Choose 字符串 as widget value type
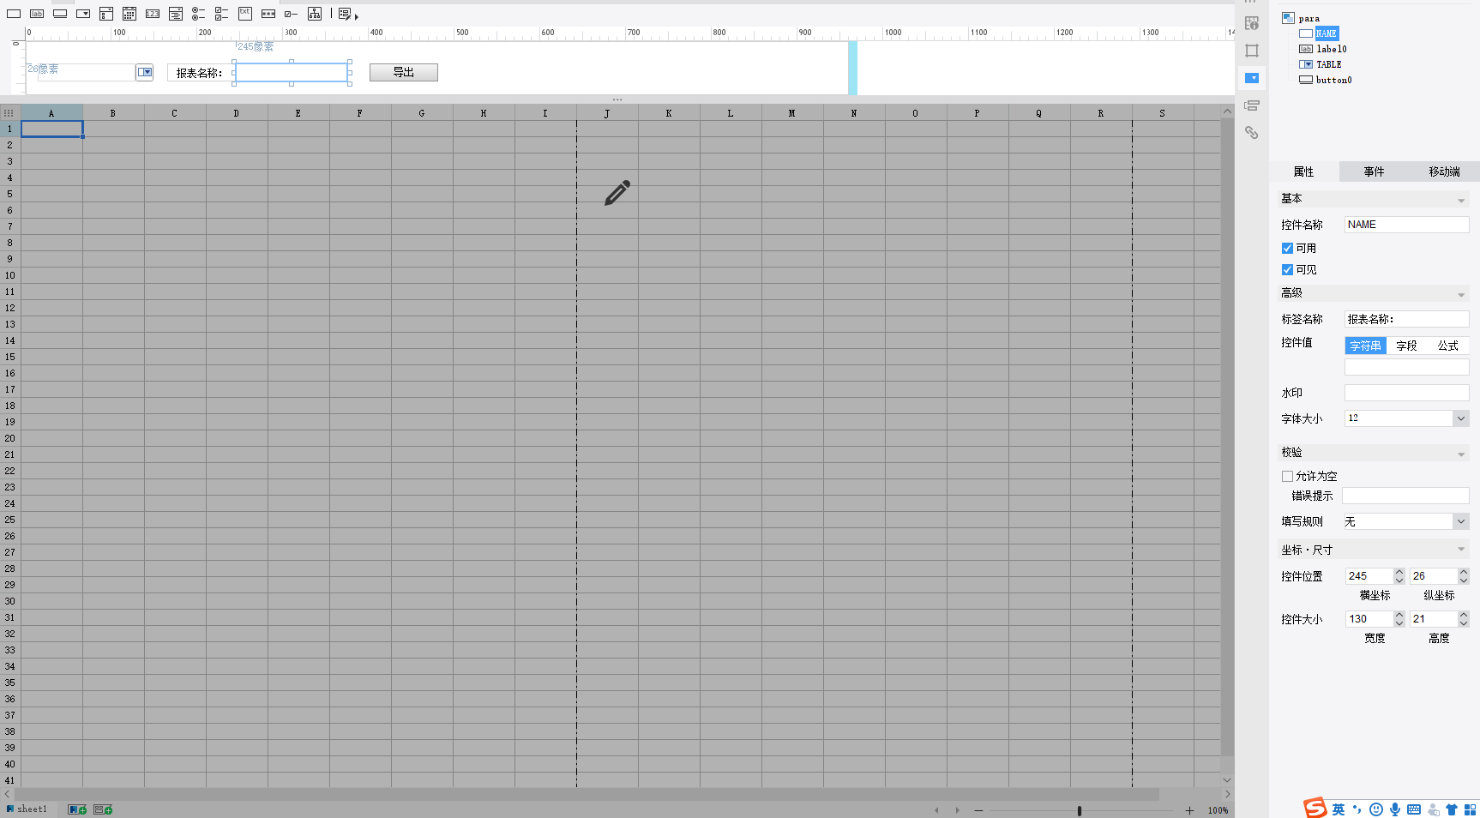Screen dimensions: 1480x818 [x=1365, y=346]
